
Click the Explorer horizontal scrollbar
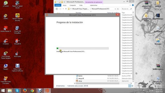click(x=98, y=83)
